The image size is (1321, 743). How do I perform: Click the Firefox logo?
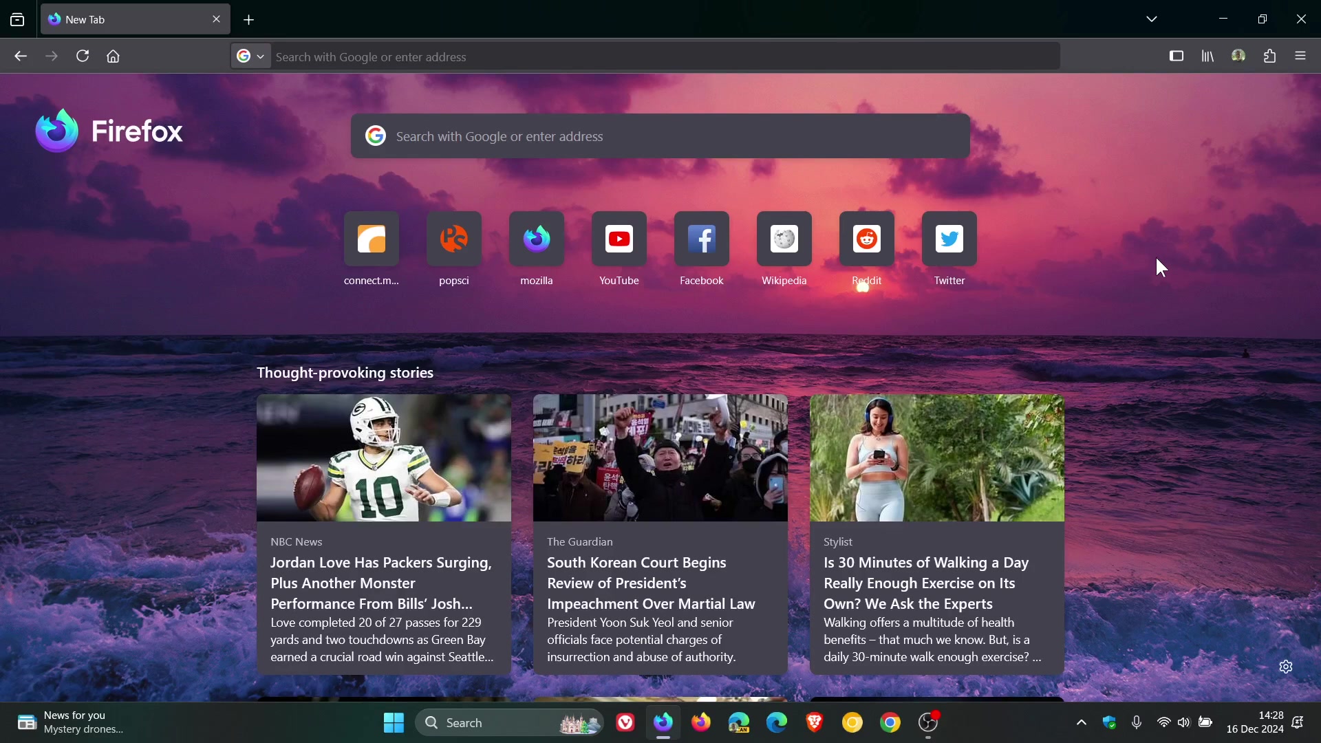coord(110,131)
